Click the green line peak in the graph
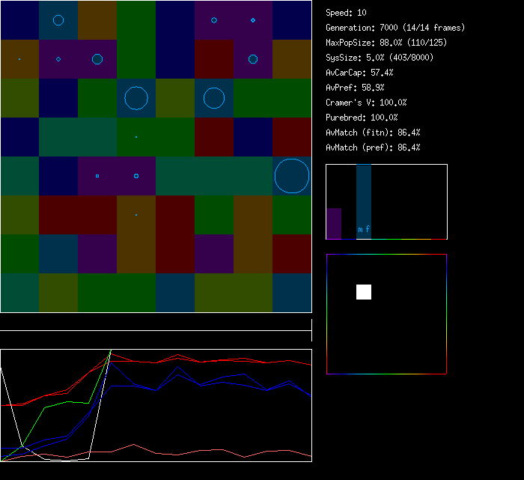524x480 pixels. pyautogui.click(x=111, y=350)
